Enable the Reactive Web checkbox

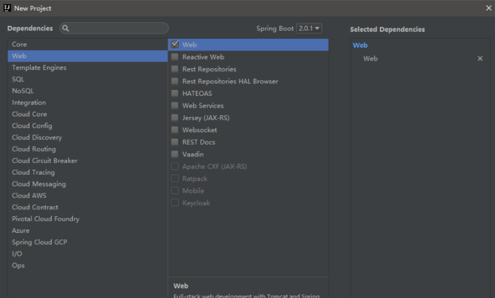click(x=175, y=57)
